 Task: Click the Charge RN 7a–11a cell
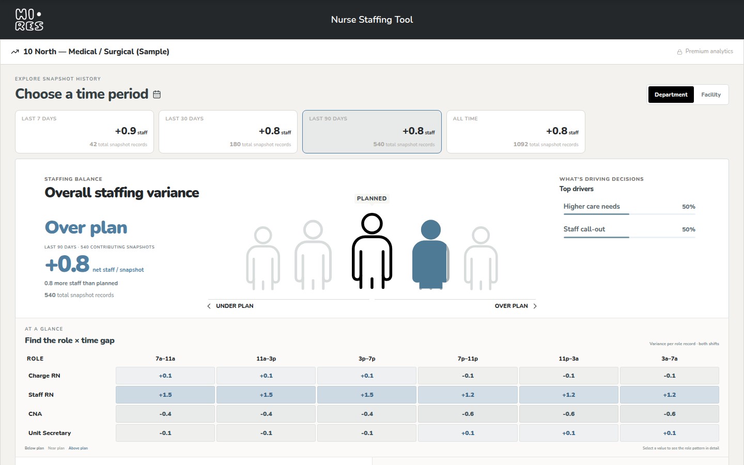(165, 376)
